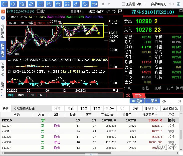The image size is (183, 156).
Task: Open the 菜单 button
Action: point(153,101)
